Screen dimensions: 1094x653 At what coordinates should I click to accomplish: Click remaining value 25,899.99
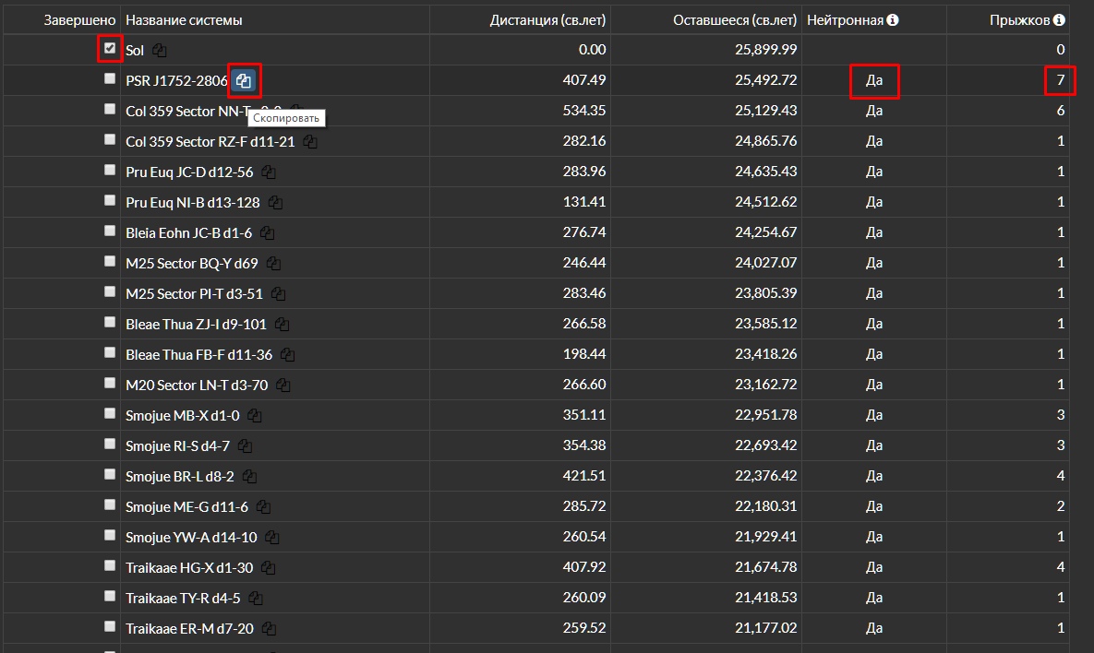[x=765, y=50]
